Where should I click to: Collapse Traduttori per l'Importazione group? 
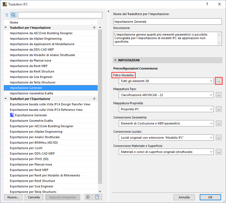(x=6, y=28)
